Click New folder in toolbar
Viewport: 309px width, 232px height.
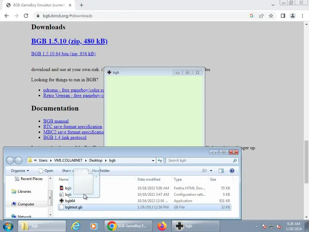[101, 171]
